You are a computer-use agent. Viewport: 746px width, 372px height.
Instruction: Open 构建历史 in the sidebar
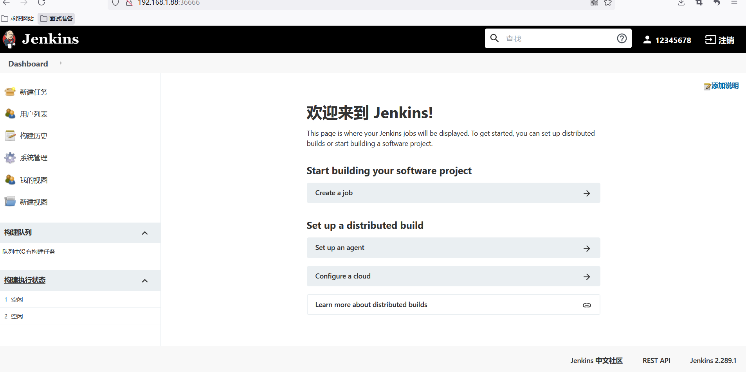(x=34, y=136)
